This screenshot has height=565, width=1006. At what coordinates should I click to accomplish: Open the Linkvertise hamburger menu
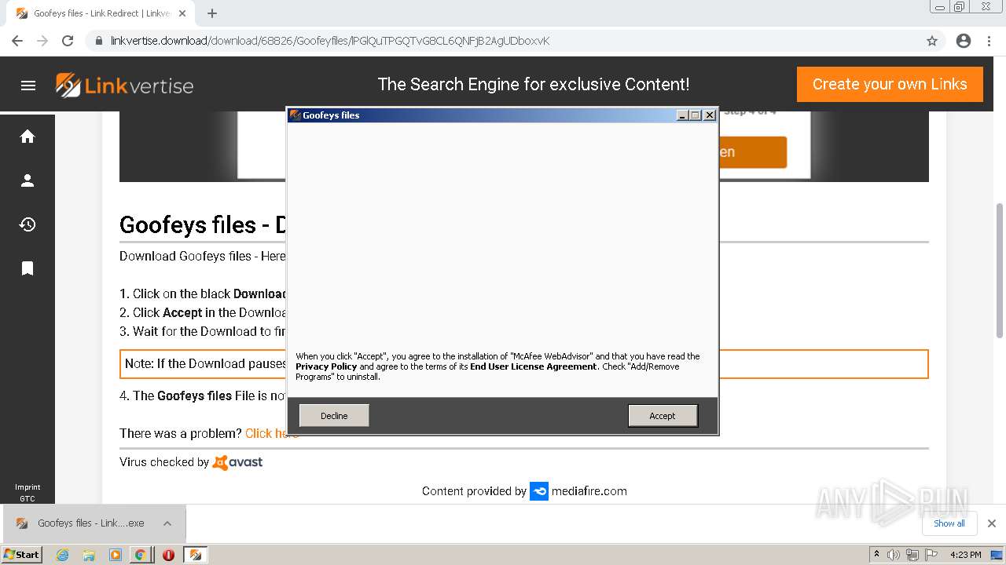[28, 86]
